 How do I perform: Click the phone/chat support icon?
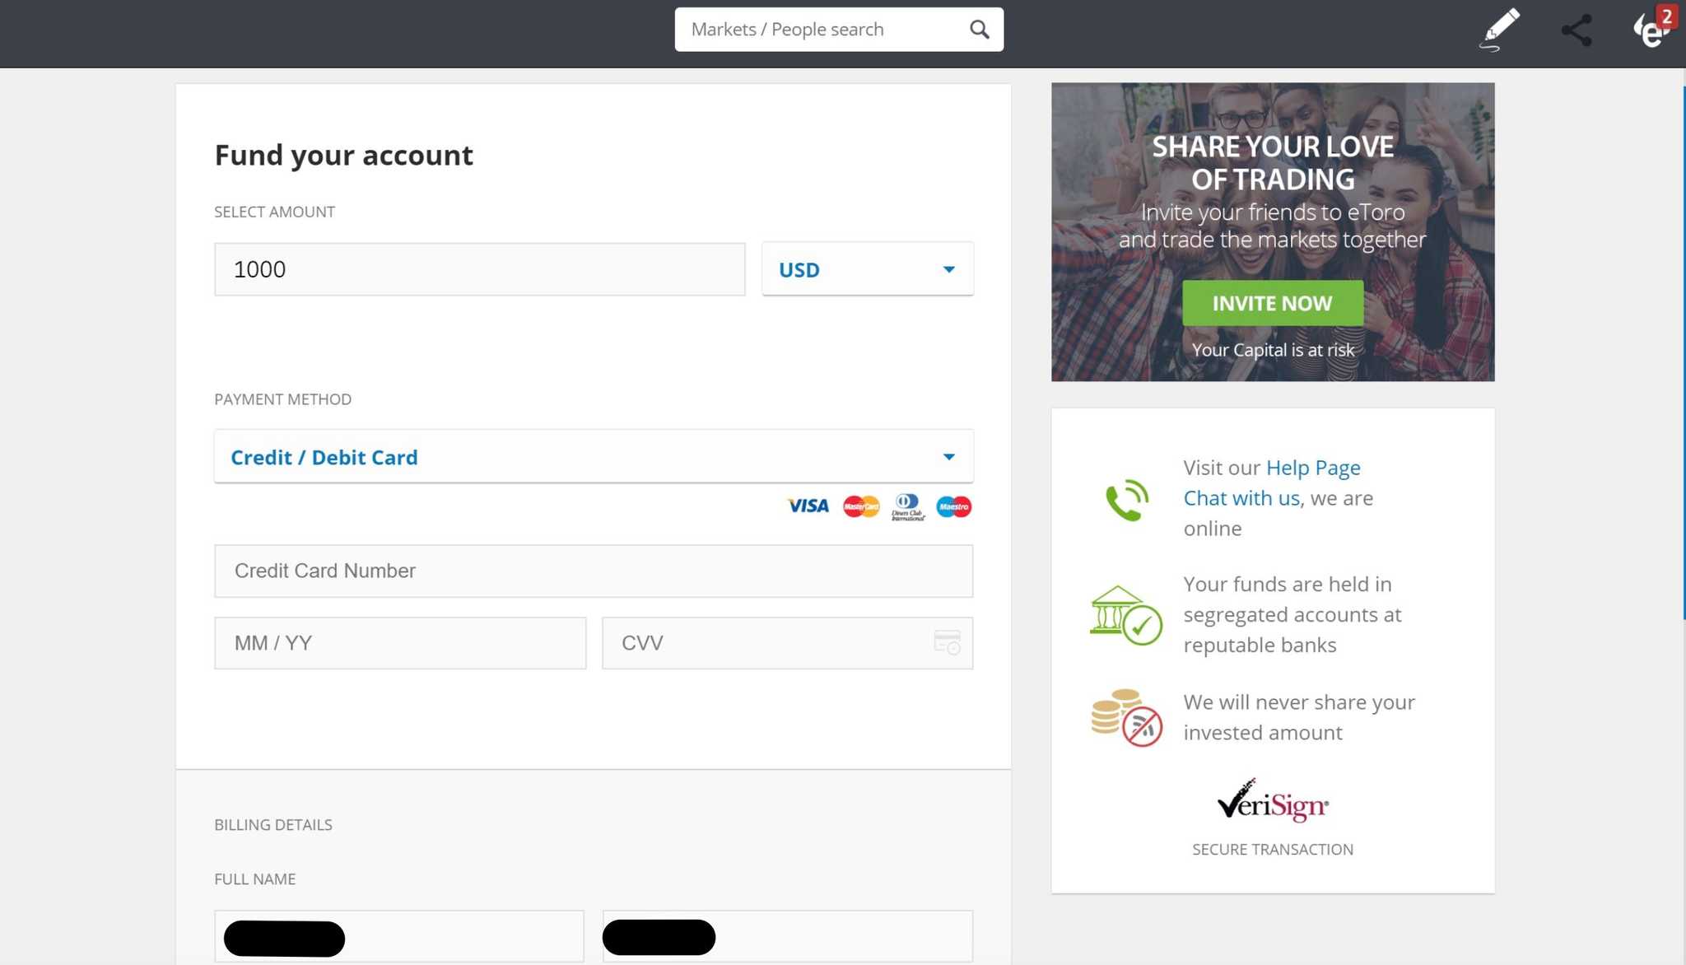point(1125,499)
